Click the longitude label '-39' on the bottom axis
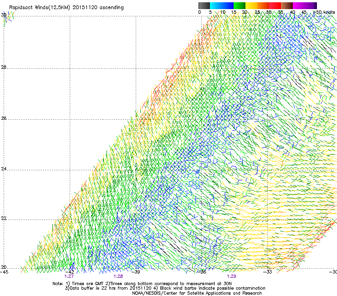Image resolution: width=337 pixels, height=296 pixels. click(x=136, y=272)
